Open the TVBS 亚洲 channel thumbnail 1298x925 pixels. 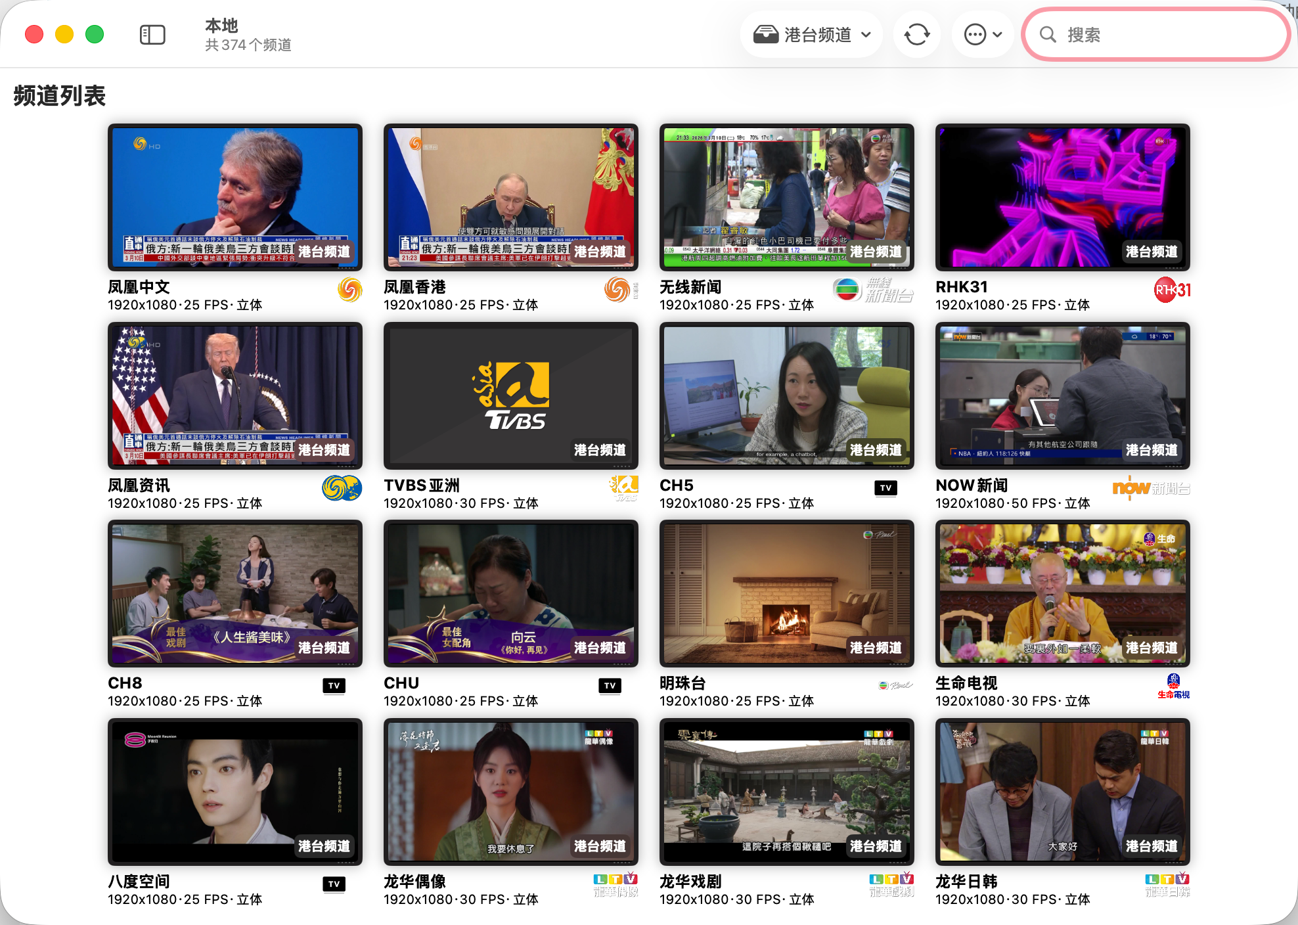tap(511, 395)
